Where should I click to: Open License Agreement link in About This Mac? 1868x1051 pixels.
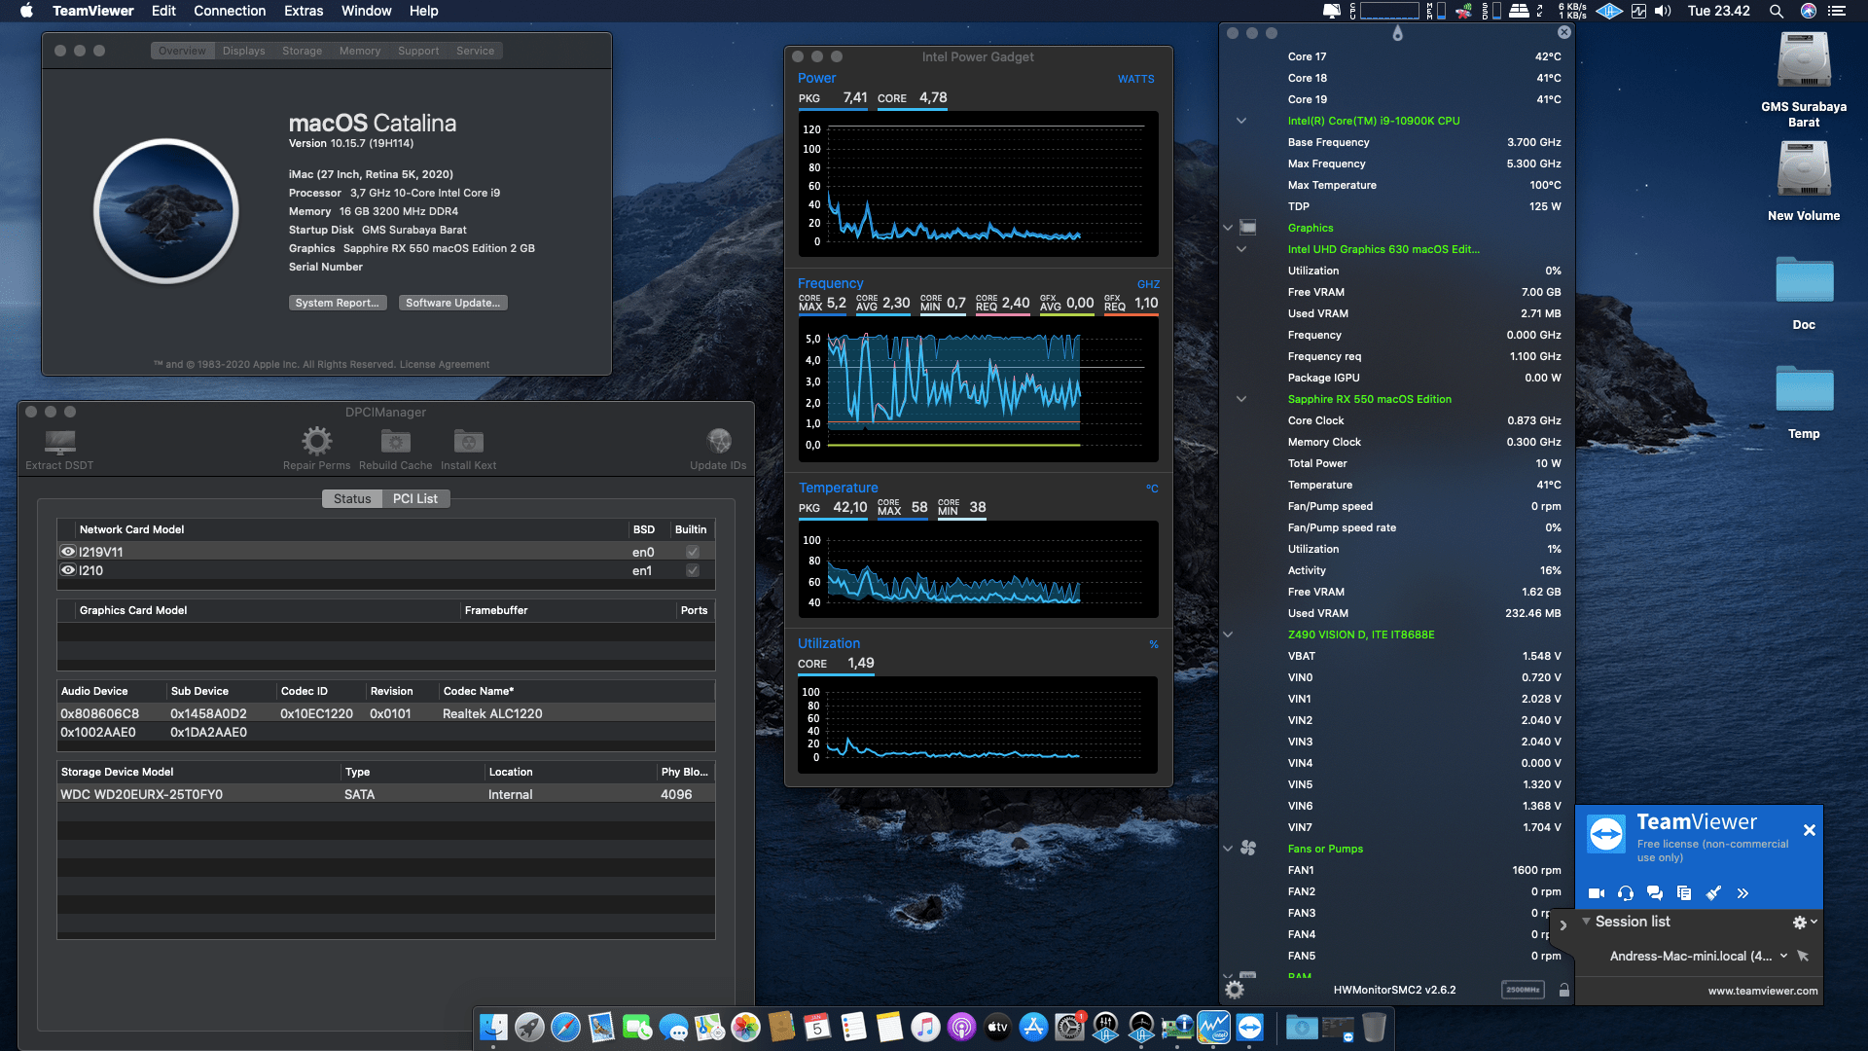click(x=445, y=364)
